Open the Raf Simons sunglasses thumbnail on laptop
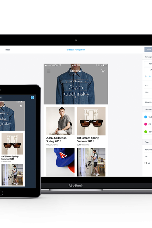 point(91,121)
